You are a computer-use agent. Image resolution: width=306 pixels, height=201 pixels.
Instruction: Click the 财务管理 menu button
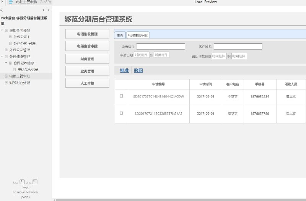point(87,59)
